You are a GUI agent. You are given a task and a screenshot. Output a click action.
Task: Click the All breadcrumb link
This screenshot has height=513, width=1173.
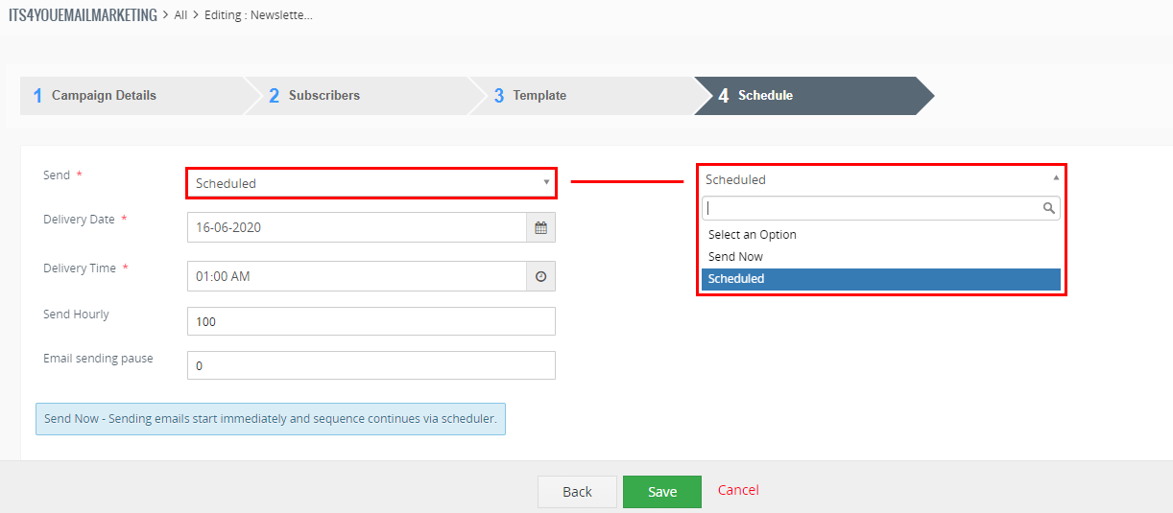(180, 15)
